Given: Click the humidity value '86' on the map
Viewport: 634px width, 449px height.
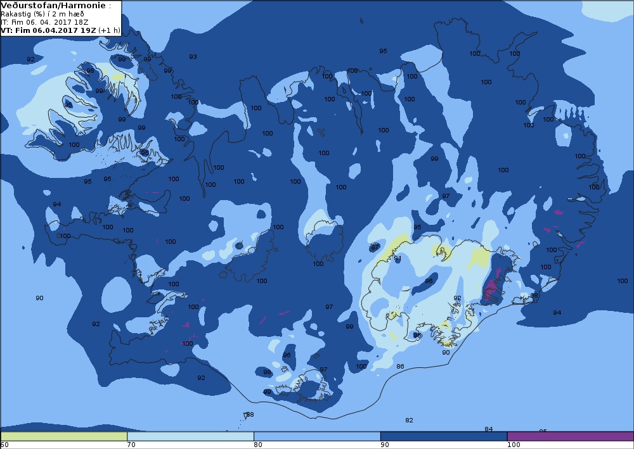Looking at the screenshot, I should point(400,367).
